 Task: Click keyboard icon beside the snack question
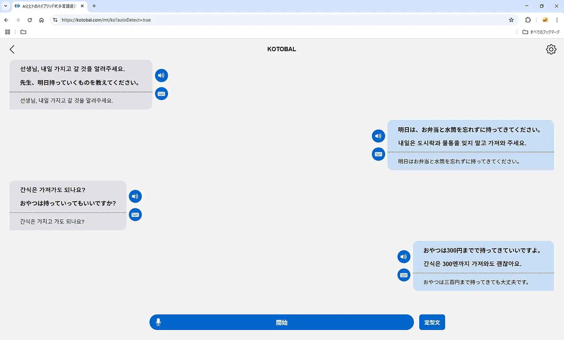[135, 214]
